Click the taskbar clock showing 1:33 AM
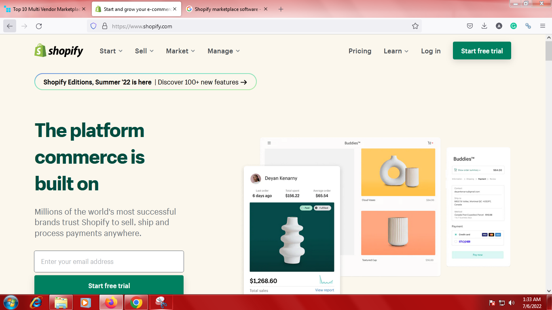552x310 pixels. tap(531, 303)
